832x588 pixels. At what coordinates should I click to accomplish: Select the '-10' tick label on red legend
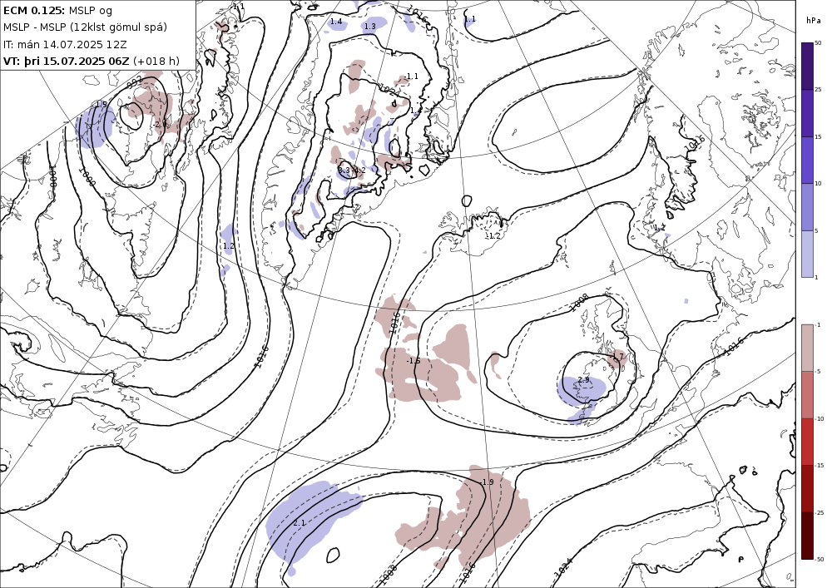point(820,418)
